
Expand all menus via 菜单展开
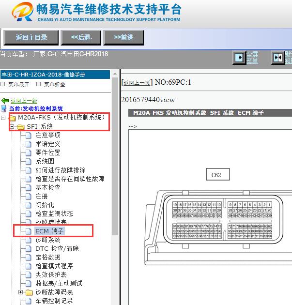click(x=19, y=84)
